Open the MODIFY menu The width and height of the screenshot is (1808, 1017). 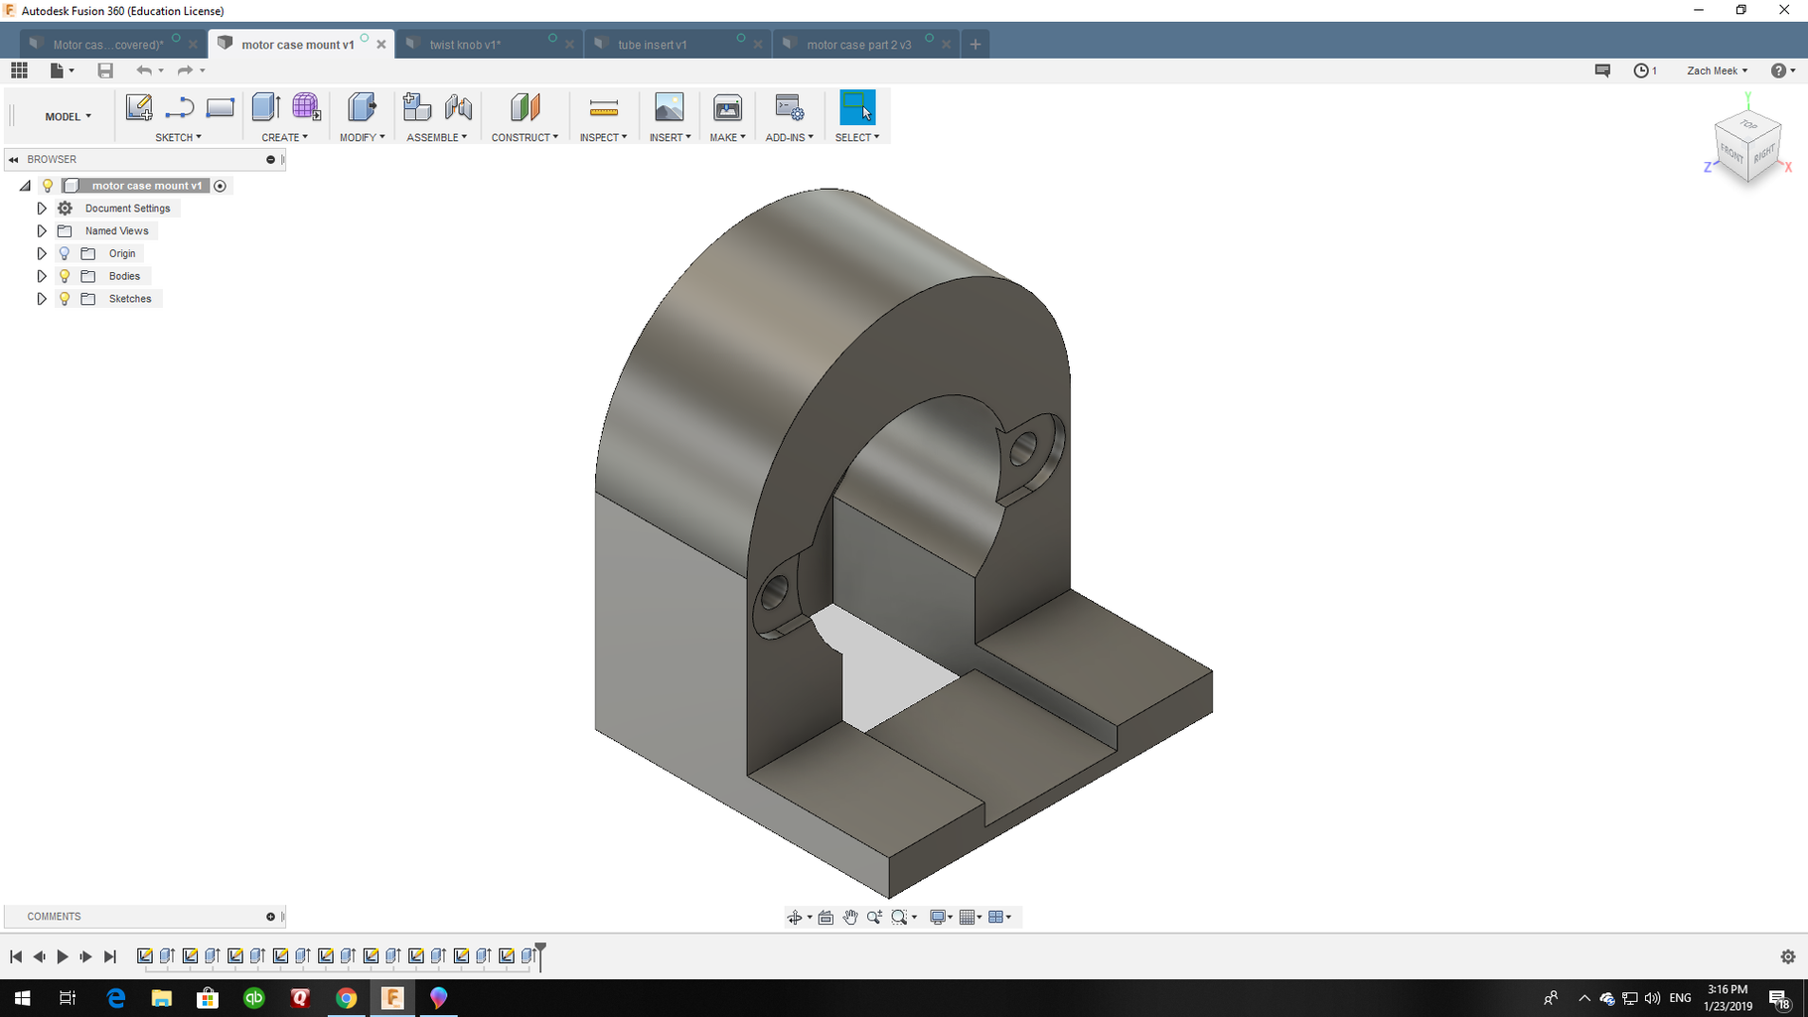(x=362, y=137)
